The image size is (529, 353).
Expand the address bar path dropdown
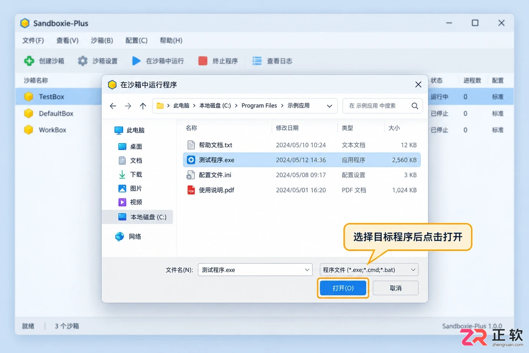pyautogui.click(x=330, y=106)
